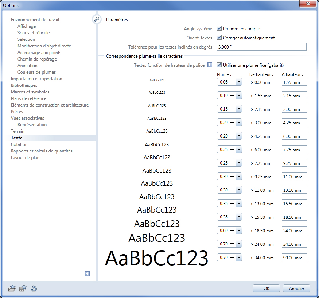Select Texte category

click(17, 138)
